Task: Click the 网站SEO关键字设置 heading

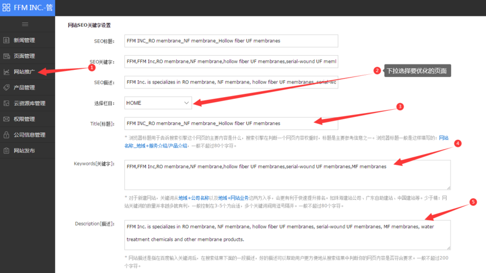Action: click(89, 25)
